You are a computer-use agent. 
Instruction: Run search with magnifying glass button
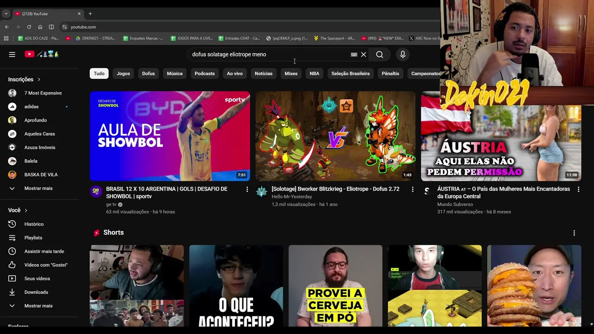pos(380,54)
